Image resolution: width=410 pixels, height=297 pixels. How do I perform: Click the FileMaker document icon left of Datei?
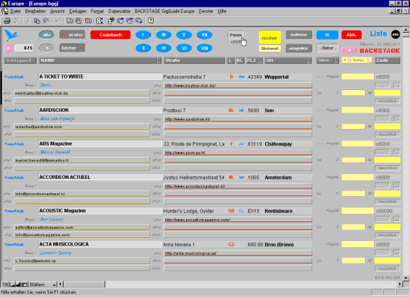tap(5, 11)
